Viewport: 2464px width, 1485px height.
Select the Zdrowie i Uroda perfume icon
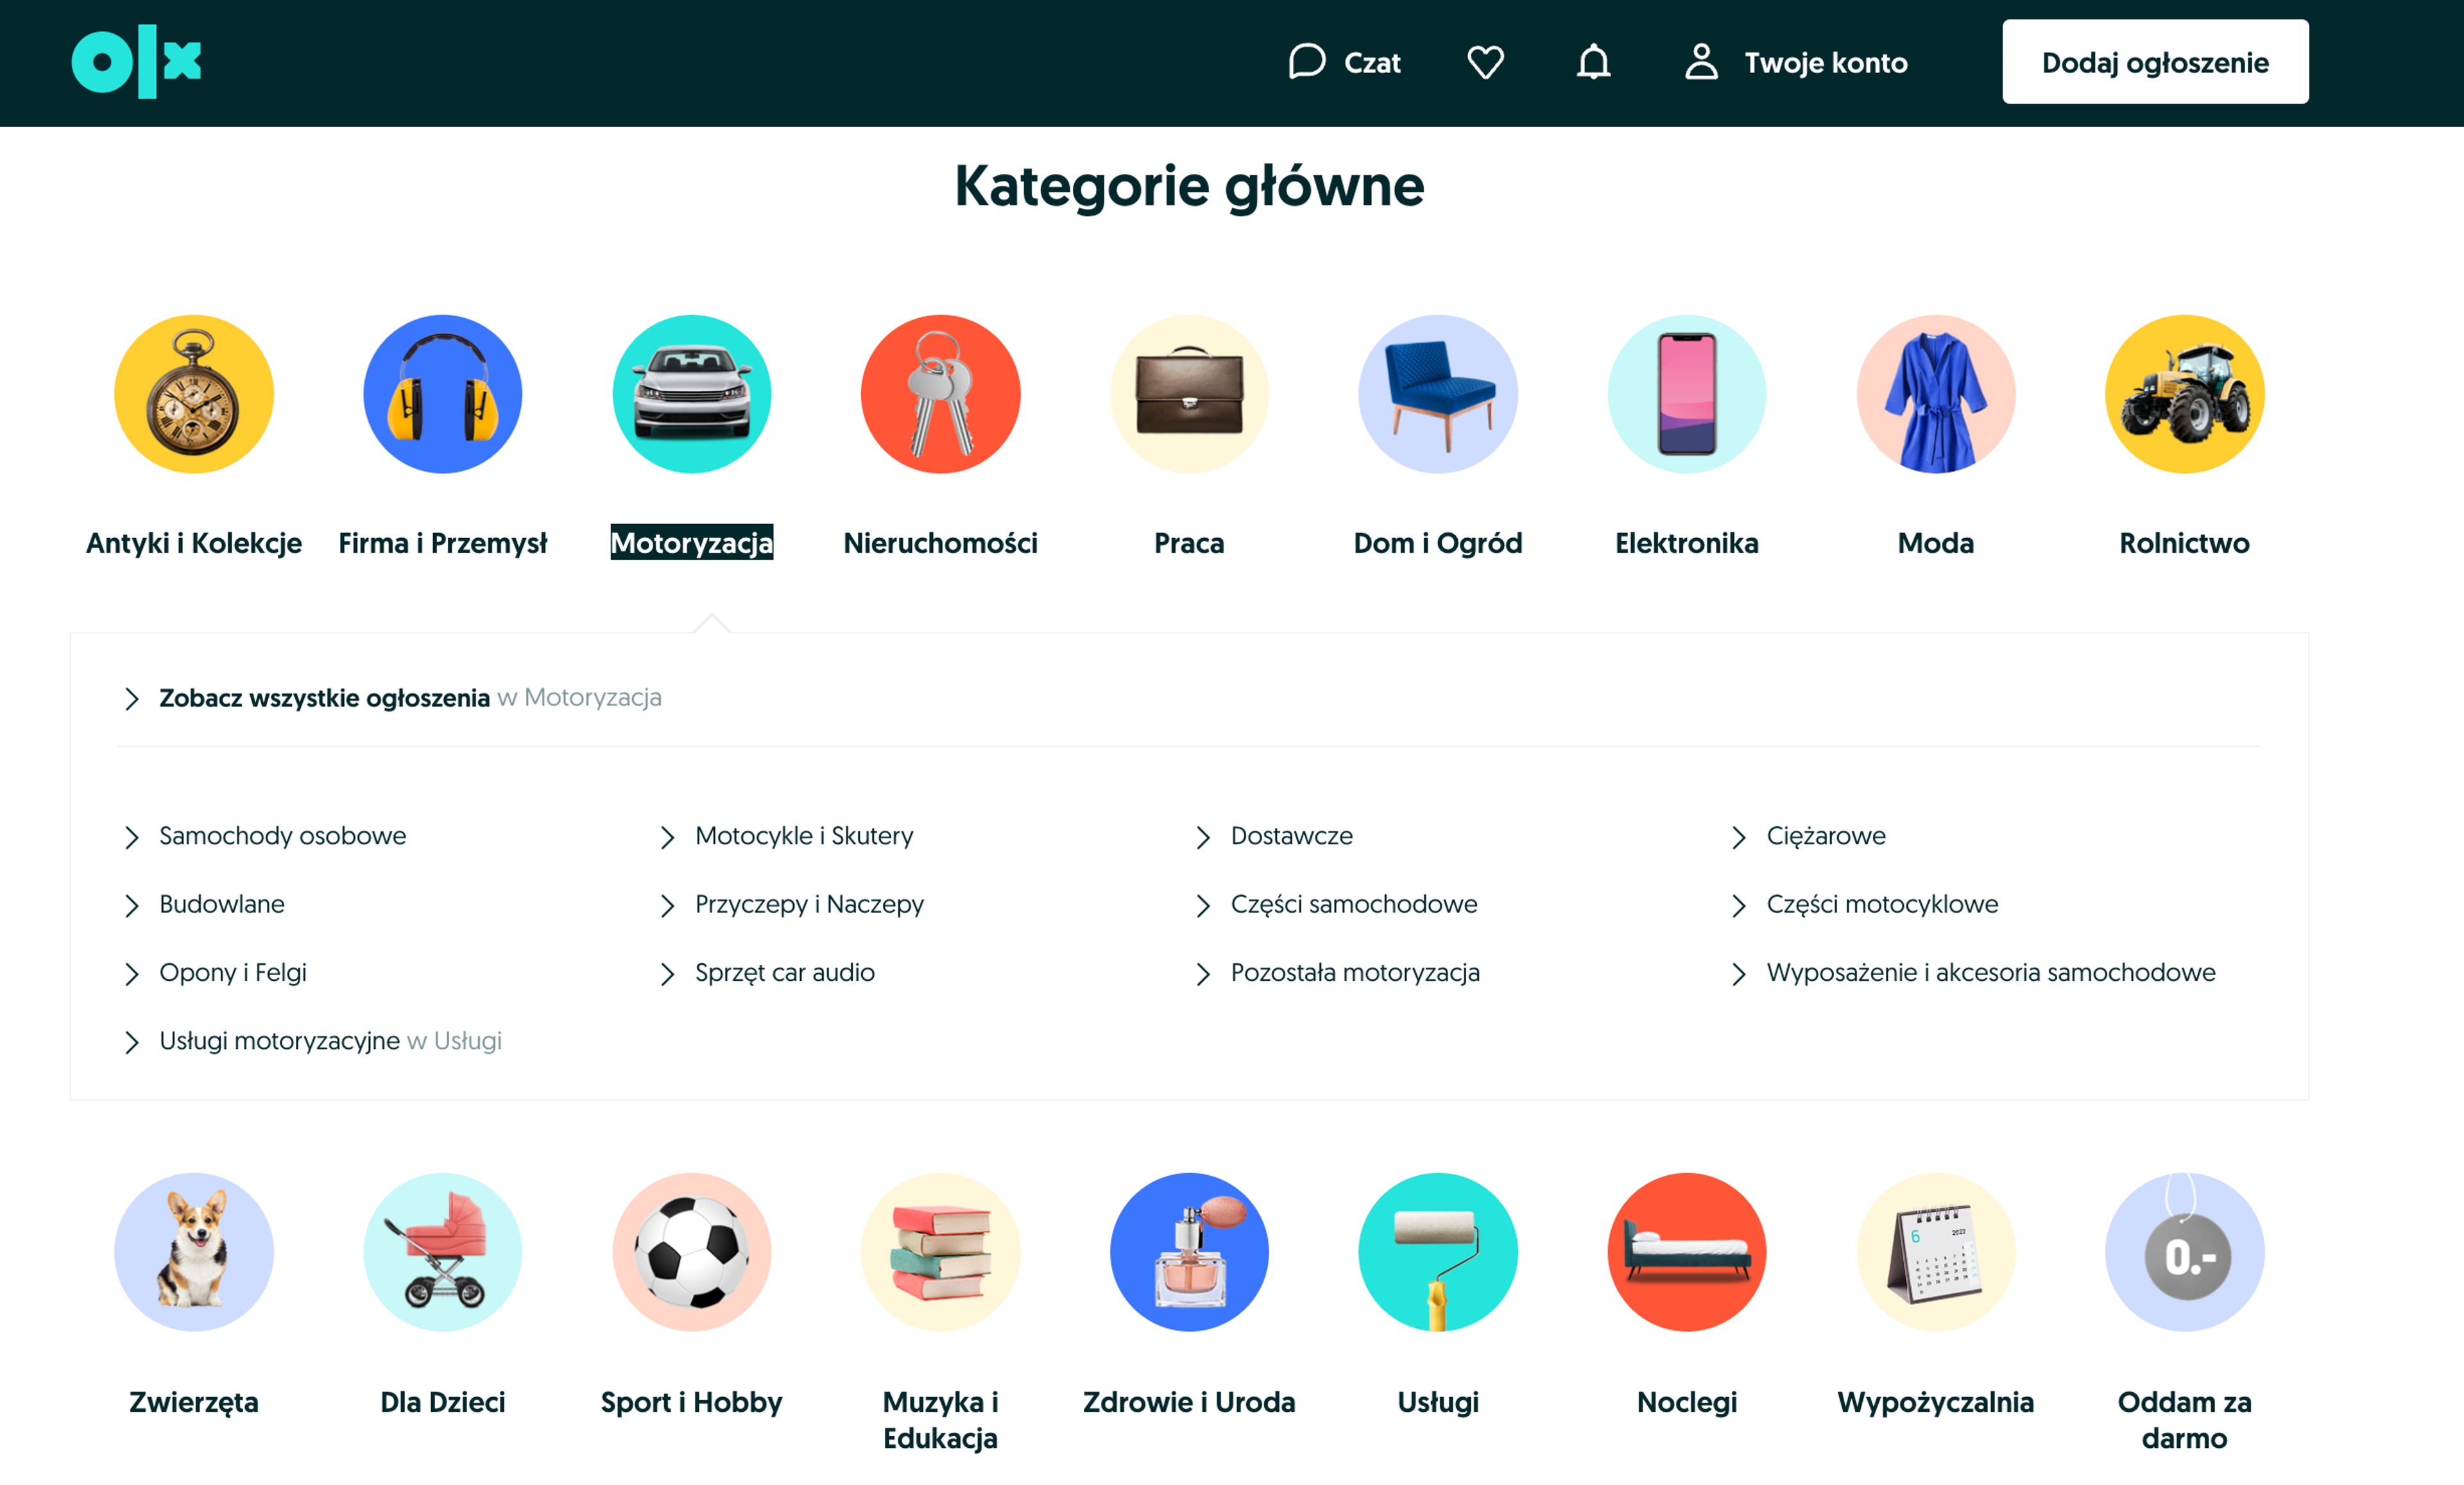coord(1189,1252)
